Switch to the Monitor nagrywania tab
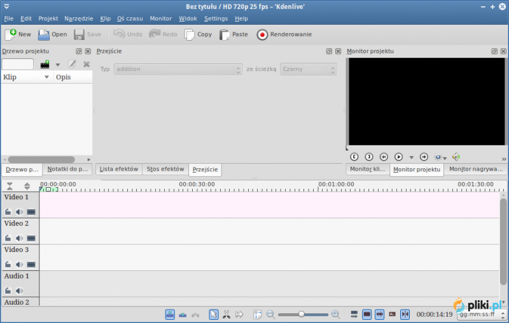The height and width of the screenshot is (323, 509). 475,169
